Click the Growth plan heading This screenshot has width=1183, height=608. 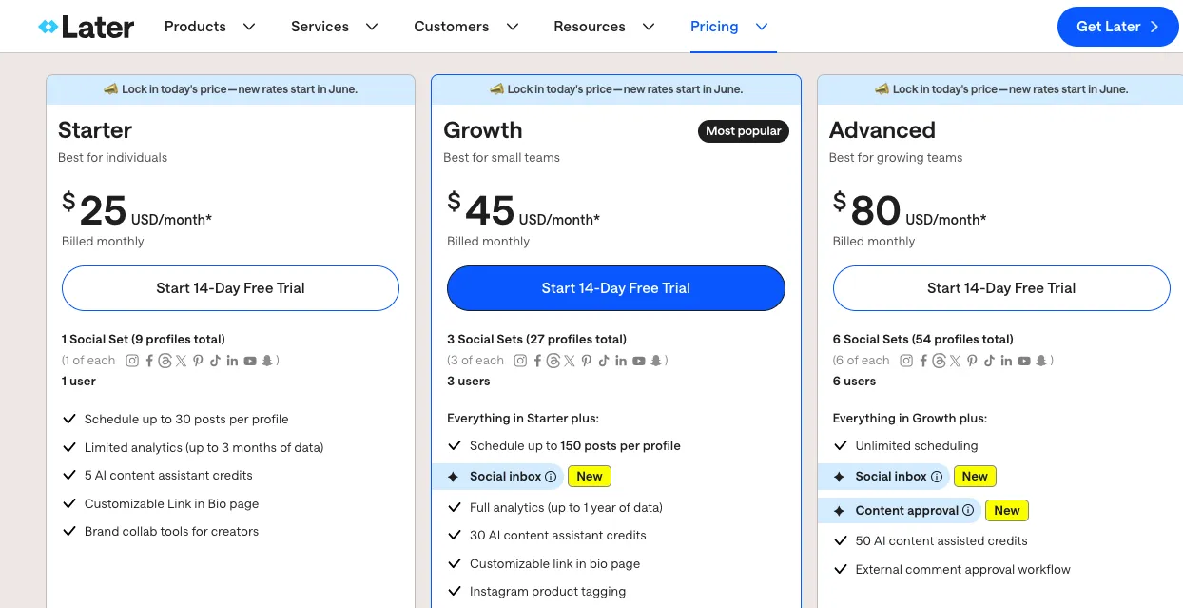point(483,130)
